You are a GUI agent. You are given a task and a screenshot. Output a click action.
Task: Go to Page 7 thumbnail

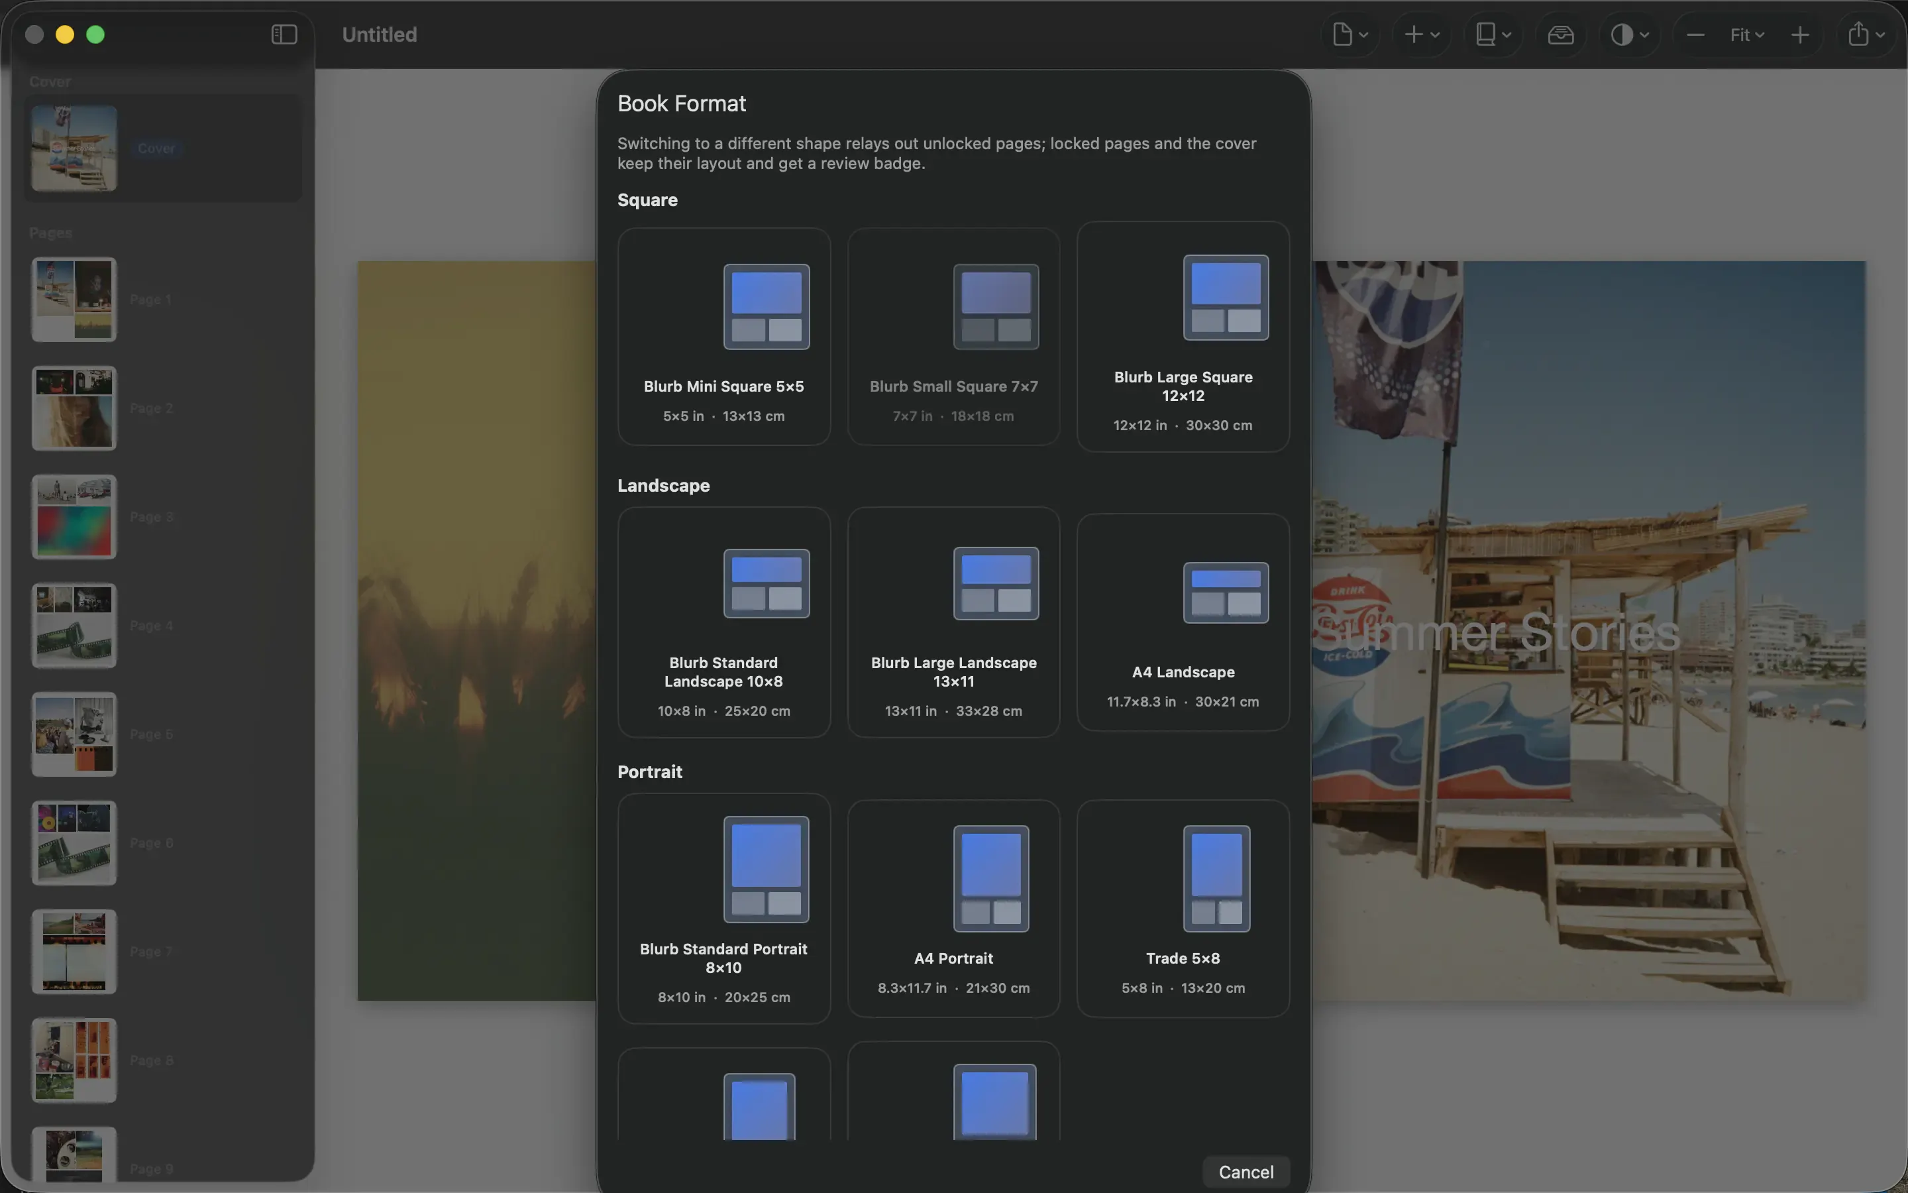click(74, 952)
